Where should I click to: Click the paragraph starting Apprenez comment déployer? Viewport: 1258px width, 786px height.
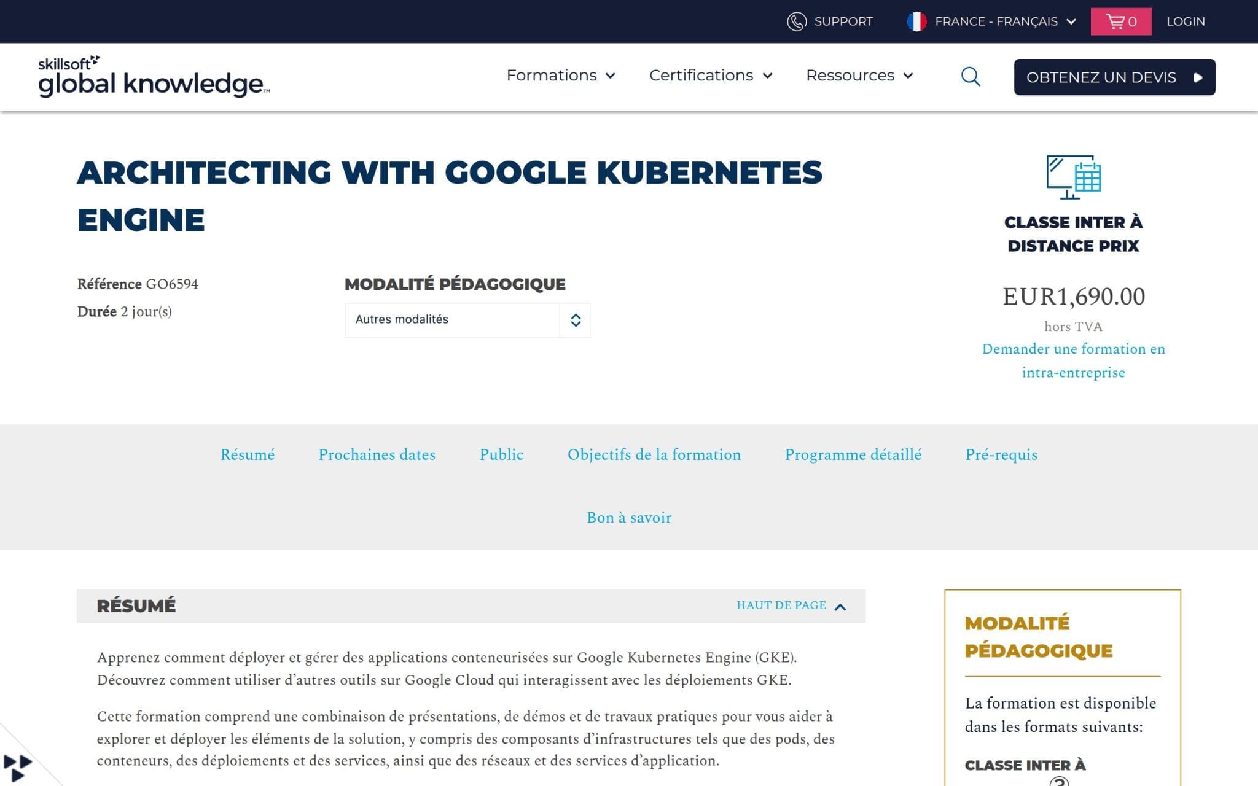[x=447, y=669]
